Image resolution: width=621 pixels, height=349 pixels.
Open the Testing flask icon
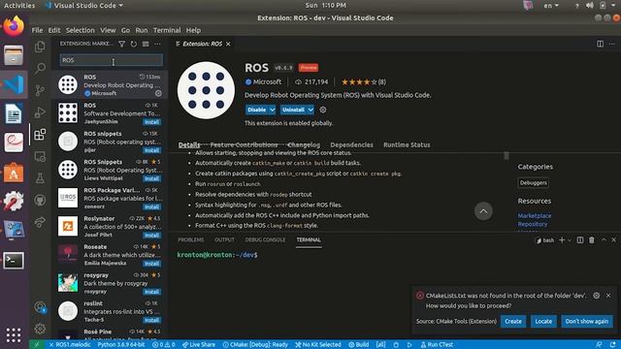(x=40, y=178)
